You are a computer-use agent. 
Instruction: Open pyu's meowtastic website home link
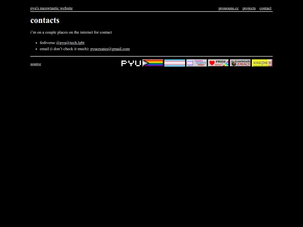[52, 8]
